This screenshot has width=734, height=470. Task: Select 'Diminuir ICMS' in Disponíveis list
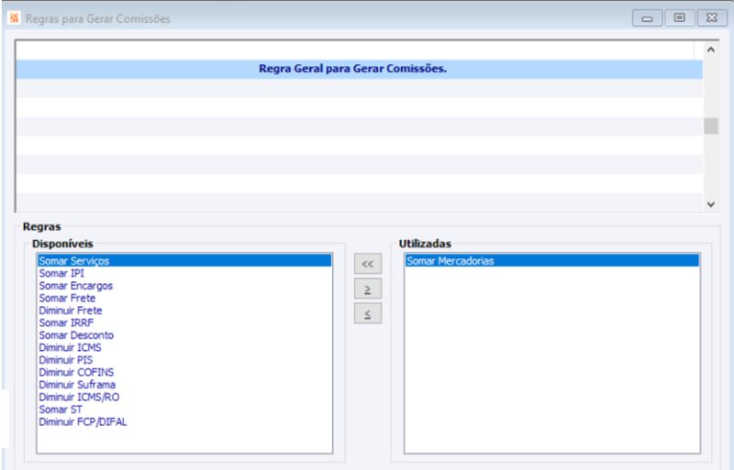pyautogui.click(x=184, y=348)
